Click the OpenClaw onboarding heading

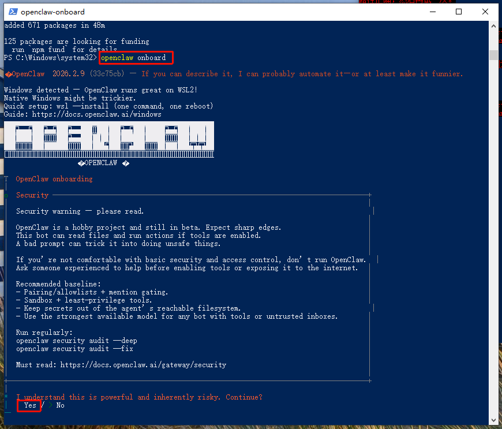tap(54, 178)
